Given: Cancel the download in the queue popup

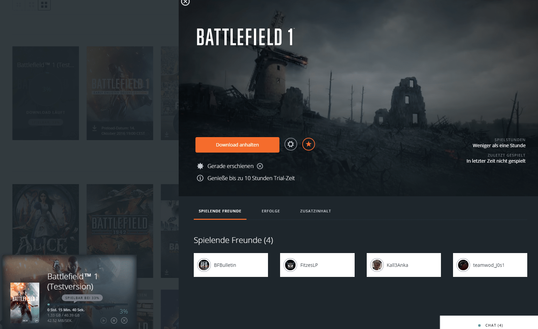Looking at the screenshot, I should [x=124, y=321].
